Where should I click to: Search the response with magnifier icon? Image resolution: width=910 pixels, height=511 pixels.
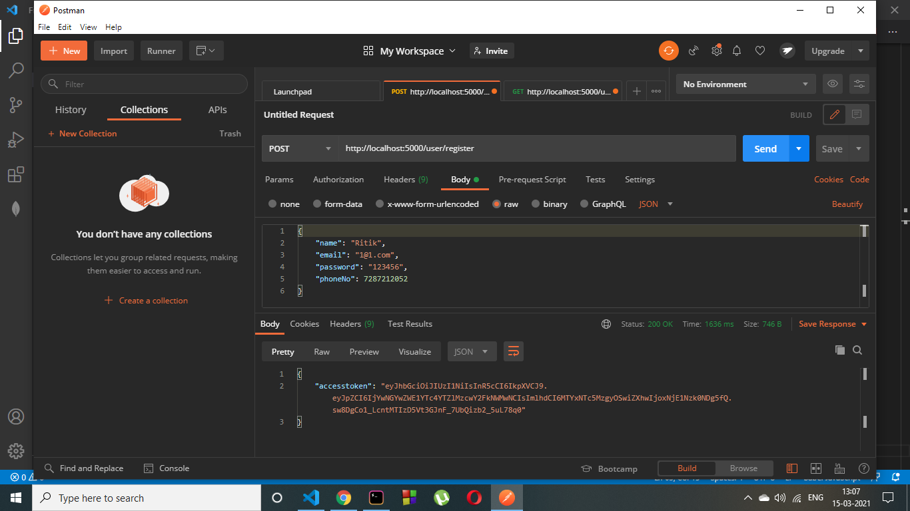click(x=857, y=349)
